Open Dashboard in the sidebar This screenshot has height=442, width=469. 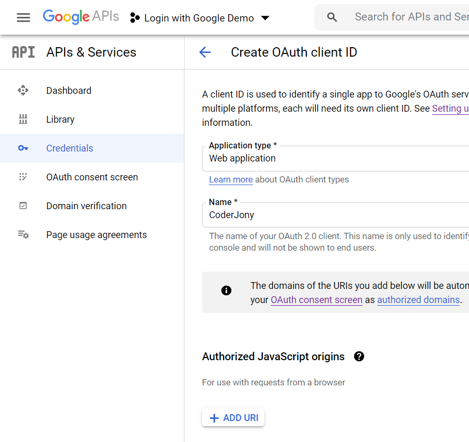92,90
